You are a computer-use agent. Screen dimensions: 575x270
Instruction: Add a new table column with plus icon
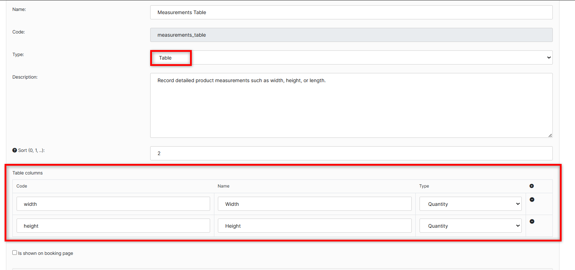[532, 186]
